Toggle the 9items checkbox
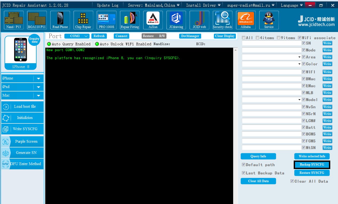The width and height of the screenshot is (338, 204). 279,38
